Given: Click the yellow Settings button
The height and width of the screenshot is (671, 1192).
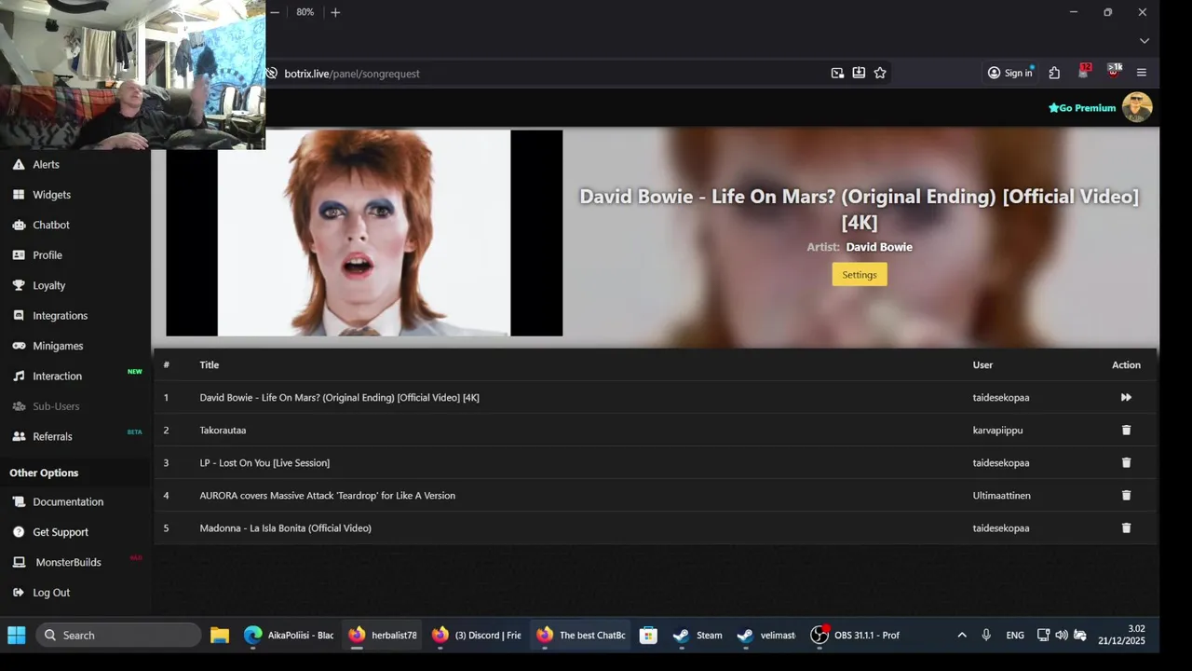Looking at the screenshot, I should [x=860, y=274].
